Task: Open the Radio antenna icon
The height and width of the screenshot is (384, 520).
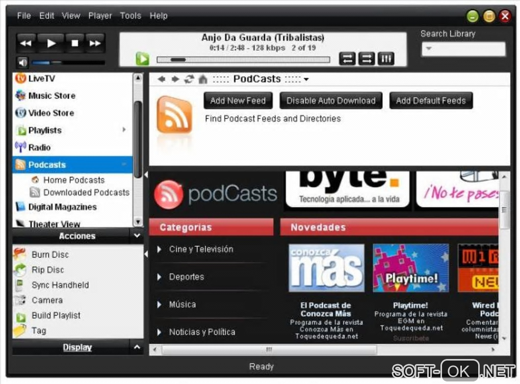Action: click(x=20, y=147)
